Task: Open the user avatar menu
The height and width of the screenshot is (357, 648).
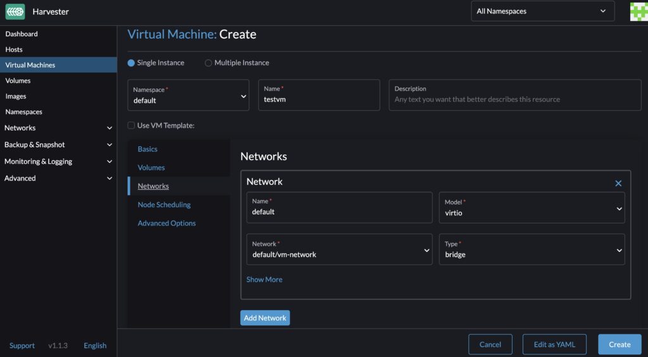Action: [638, 11]
